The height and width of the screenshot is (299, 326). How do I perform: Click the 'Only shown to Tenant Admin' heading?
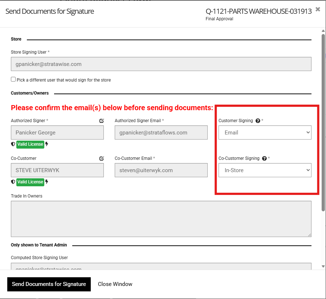[x=39, y=245]
